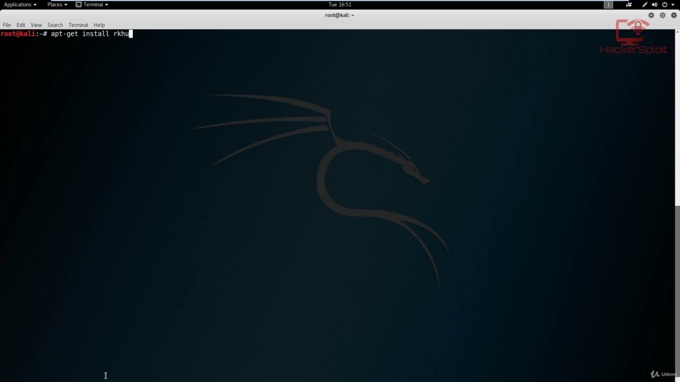Viewport: 680px width, 382px height.
Task: Open the Terminal app menu in the top bar
Action: click(x=92, y=4)
